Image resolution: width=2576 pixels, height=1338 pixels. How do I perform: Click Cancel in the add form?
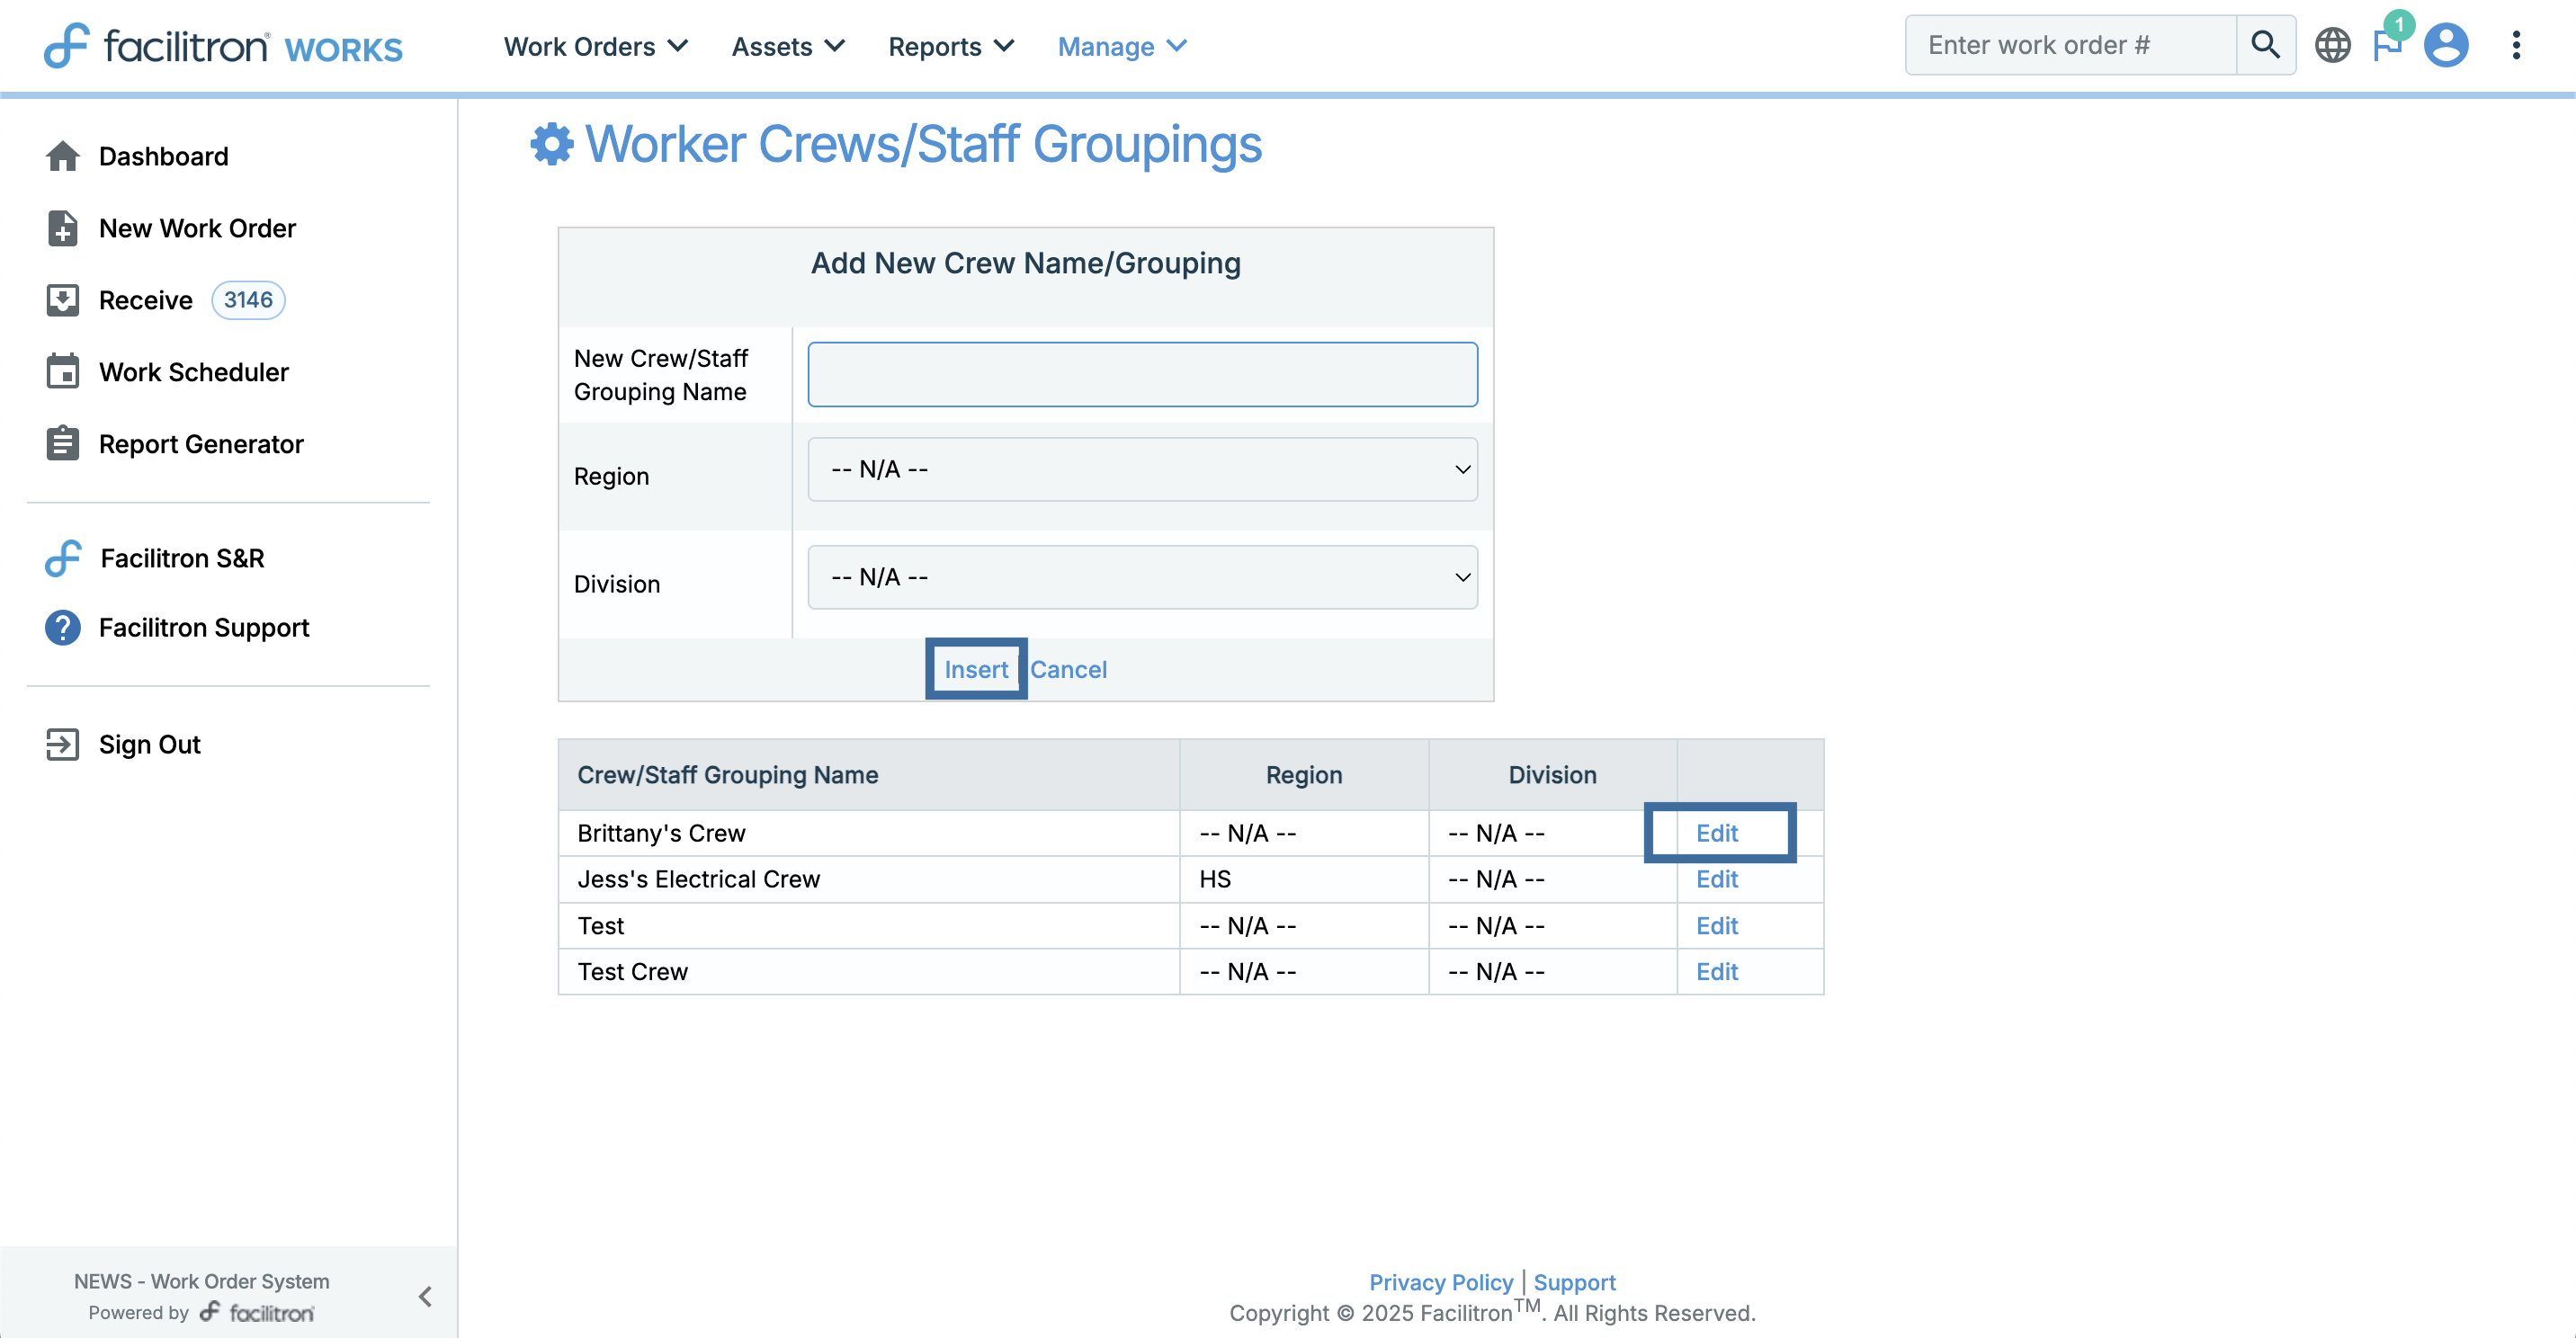coord(1068,669)
